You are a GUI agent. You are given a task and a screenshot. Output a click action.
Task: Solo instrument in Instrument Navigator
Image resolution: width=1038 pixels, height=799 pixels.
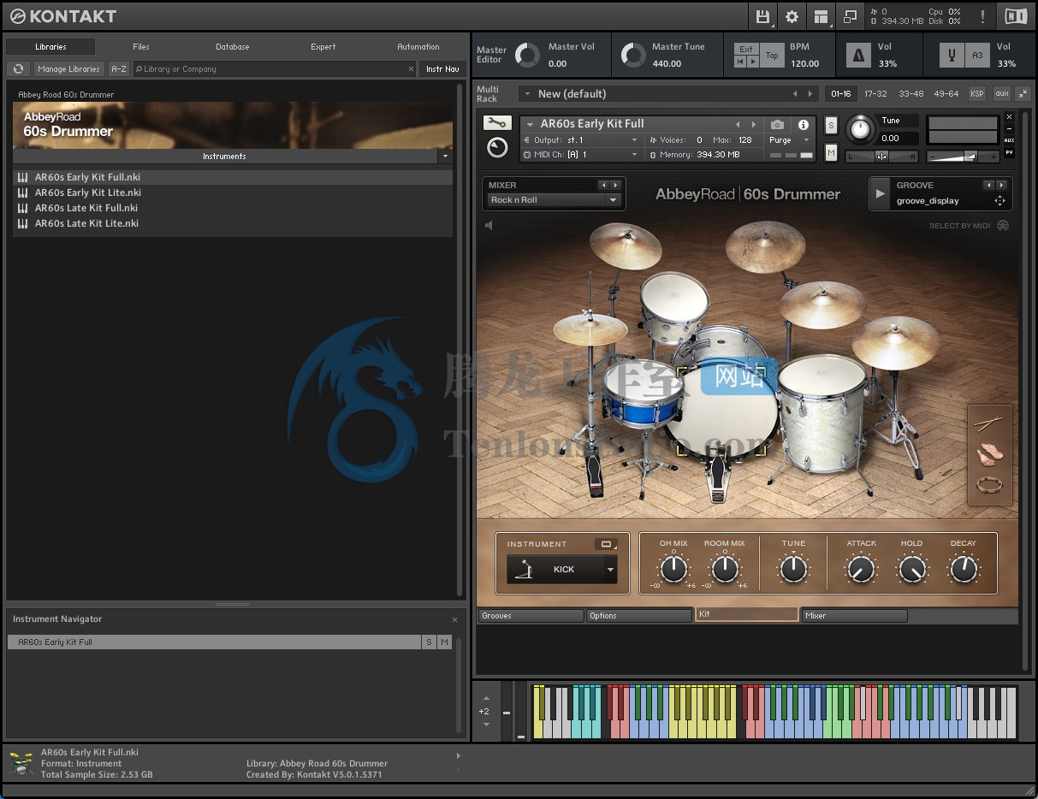point(429,642)
